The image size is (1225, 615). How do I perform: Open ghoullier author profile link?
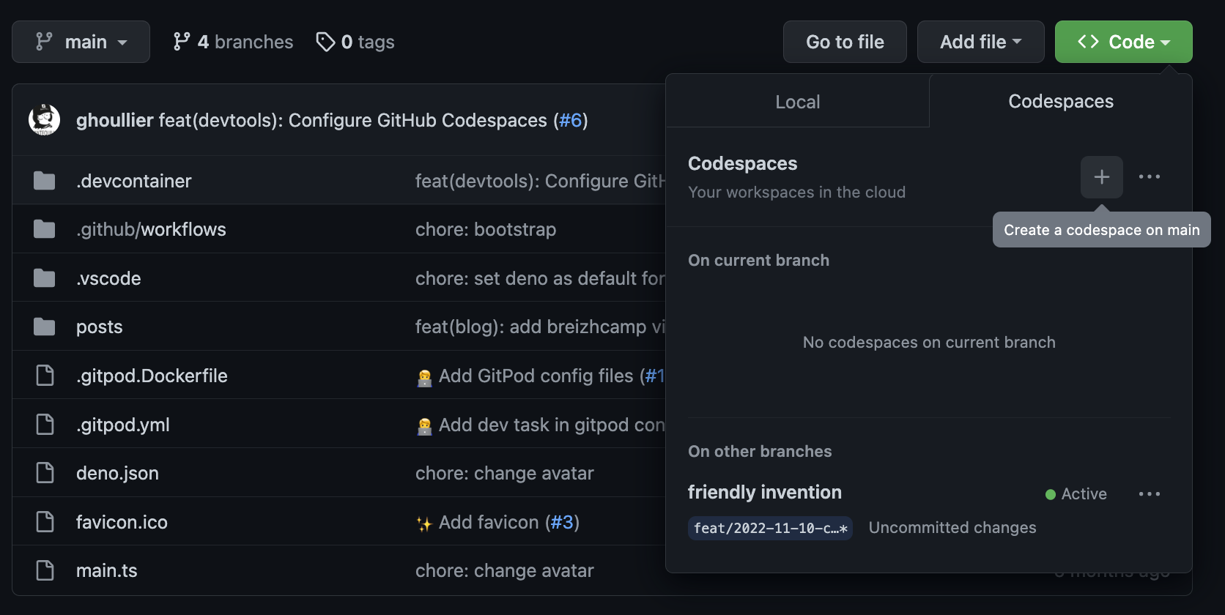click(115, 120)
